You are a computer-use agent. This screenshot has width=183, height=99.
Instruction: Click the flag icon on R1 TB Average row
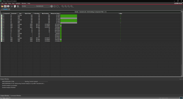pyautogui.click(x=2, y=15)
